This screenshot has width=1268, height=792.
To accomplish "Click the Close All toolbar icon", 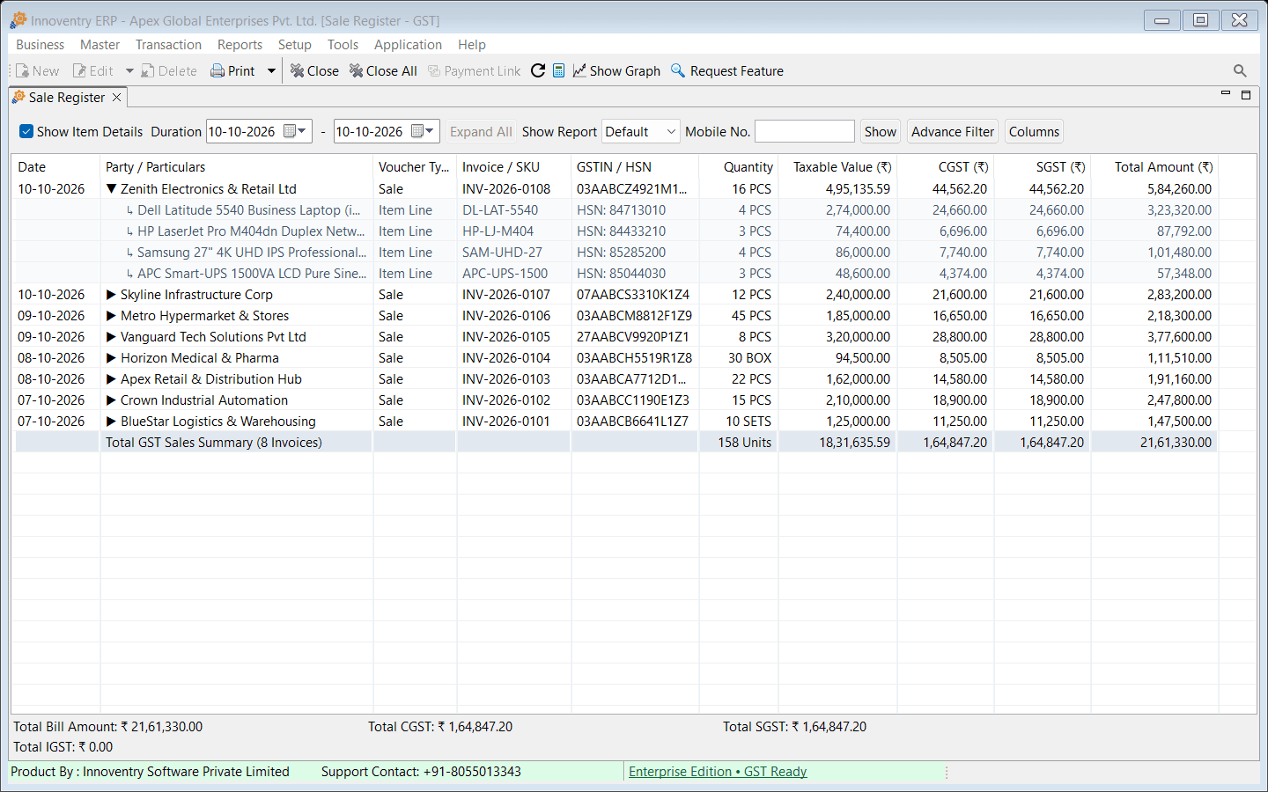I will point(357,71).
